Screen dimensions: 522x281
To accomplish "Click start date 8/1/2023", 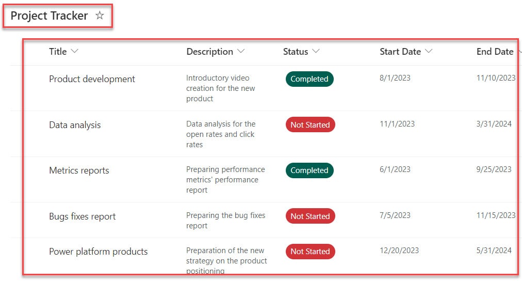I will point(395,78).
